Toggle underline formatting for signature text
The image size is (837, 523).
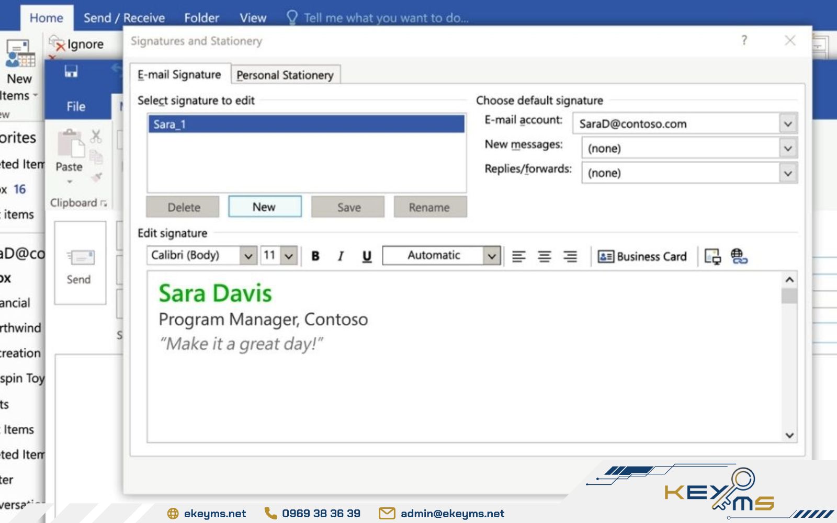pos(367,256)
